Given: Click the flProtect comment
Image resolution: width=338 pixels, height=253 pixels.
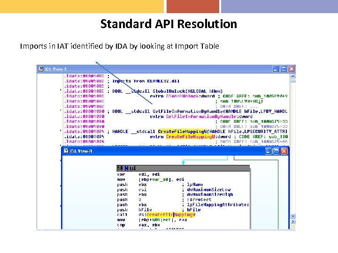Looking at the screenshot, I should [x=199, y=200].
